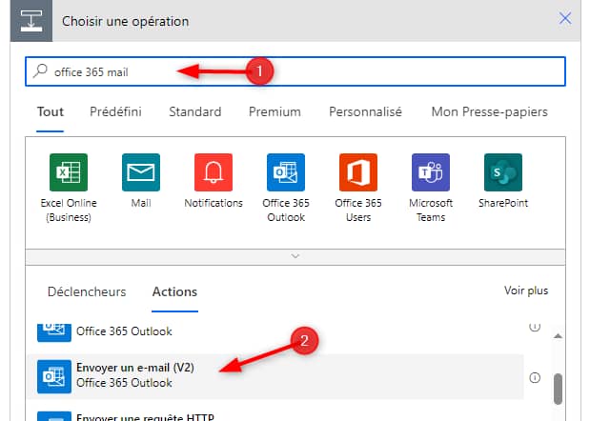Click the operation header icon beside Choisir une opération

31,21
